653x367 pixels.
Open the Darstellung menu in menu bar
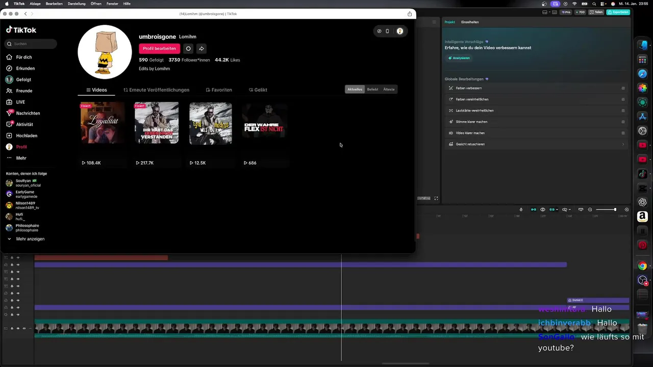pos(77,4)
